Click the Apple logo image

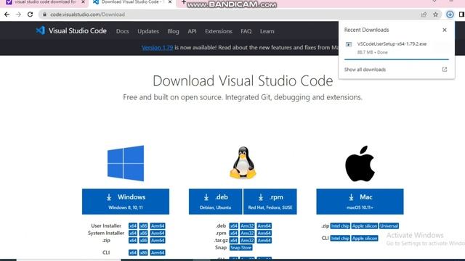tap(360, 163)
